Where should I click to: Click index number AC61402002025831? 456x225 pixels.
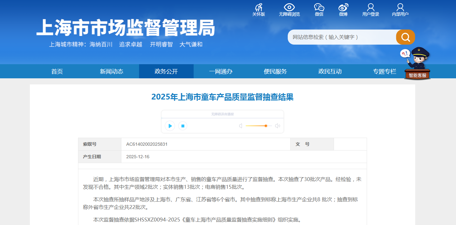coord(147,144)
